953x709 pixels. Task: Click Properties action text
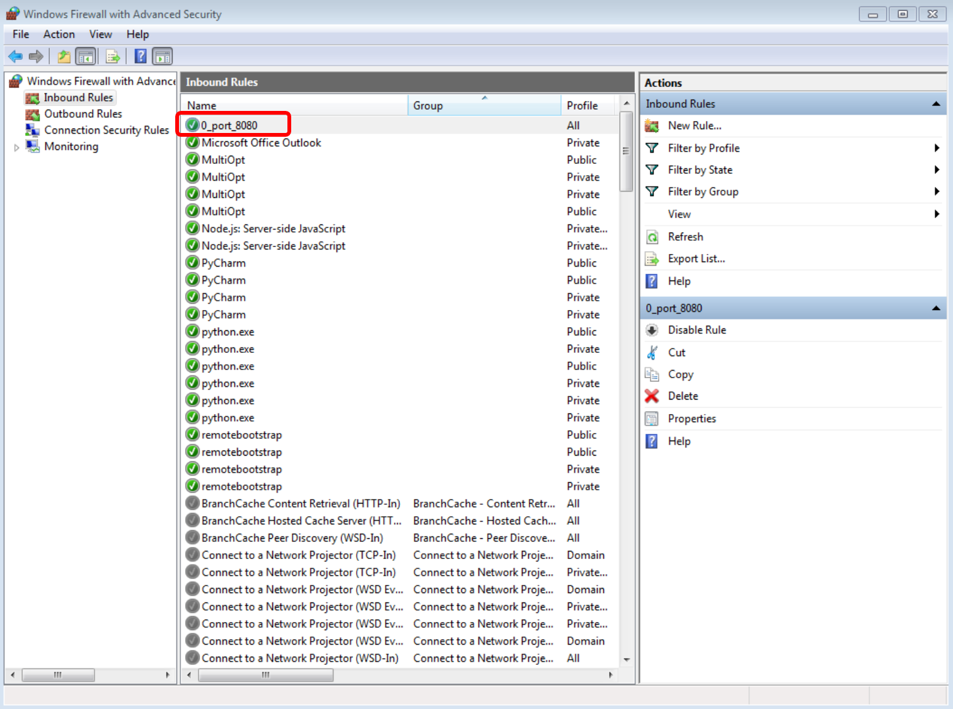pyautogui.click(x=692, y=418)
